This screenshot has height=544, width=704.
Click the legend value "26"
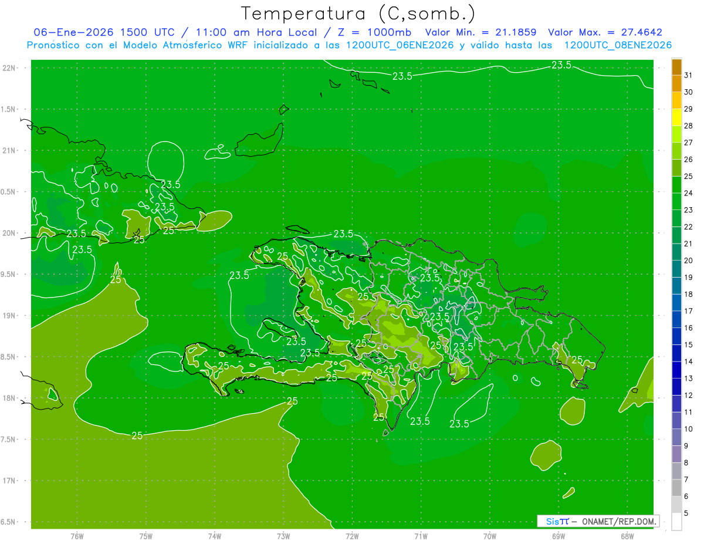(x=689, y=159)
